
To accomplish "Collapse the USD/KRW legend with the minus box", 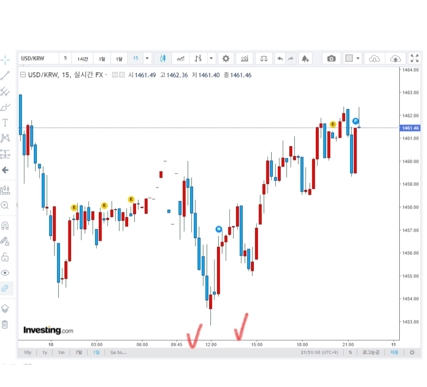I will 23,75.
